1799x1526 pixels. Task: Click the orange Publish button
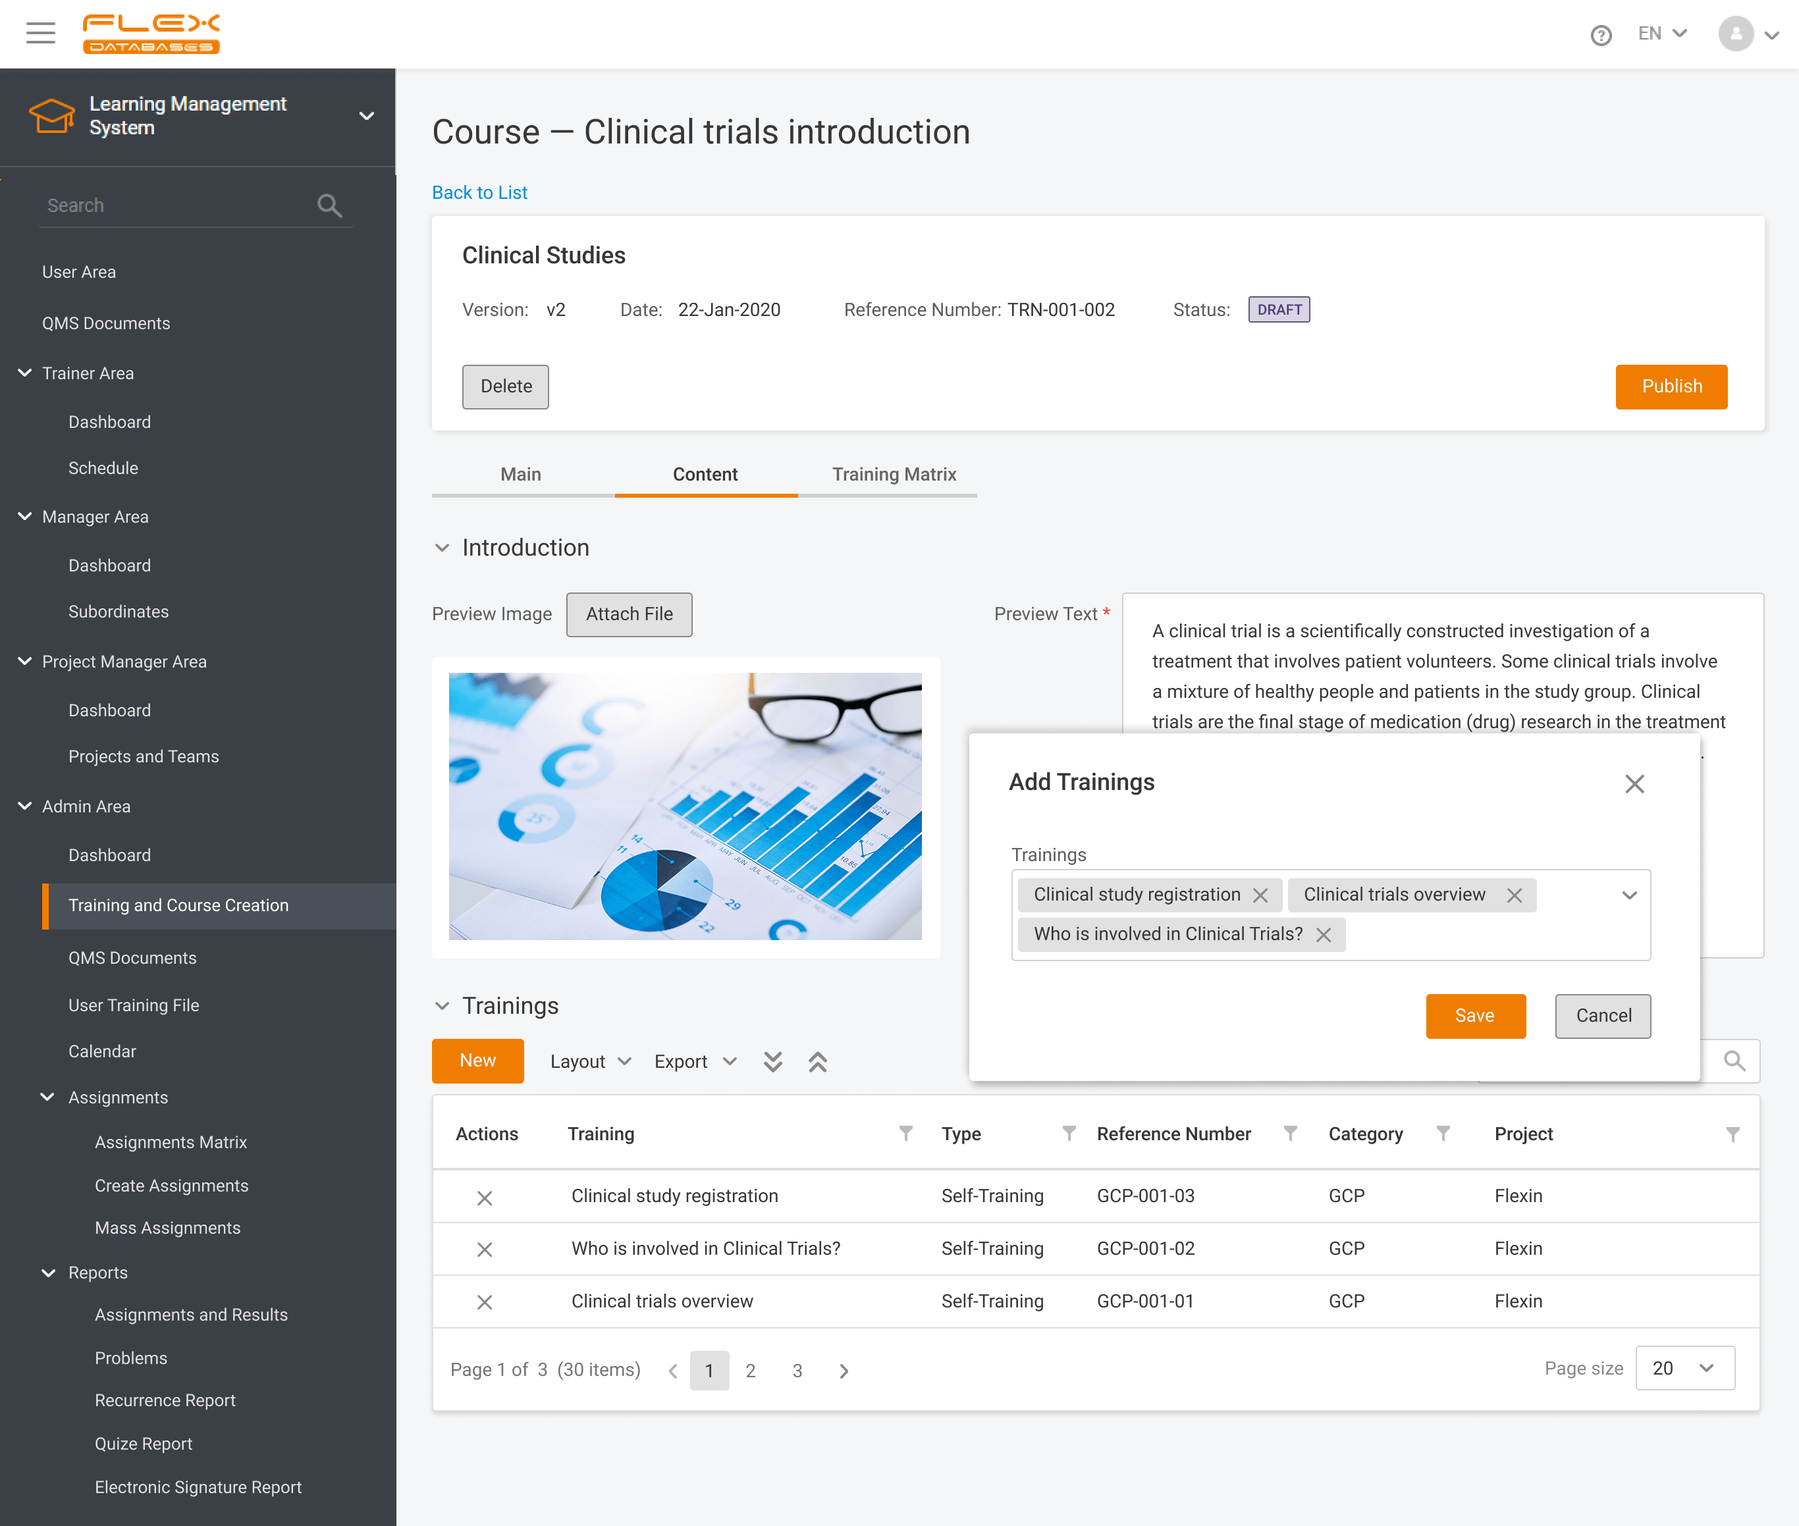coord(1670,386)
